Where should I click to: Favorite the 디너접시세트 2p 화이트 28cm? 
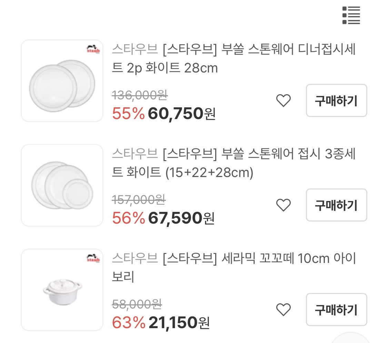[x=283, y=101]
